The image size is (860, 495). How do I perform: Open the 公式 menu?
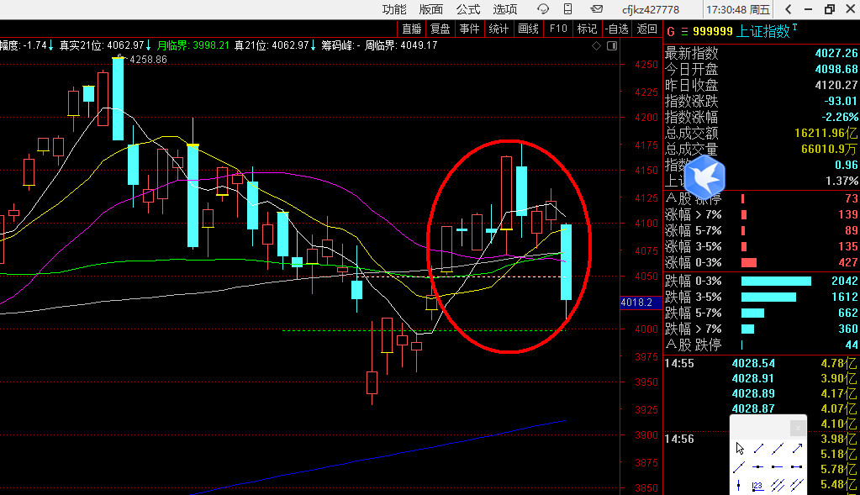coord(468,9)
